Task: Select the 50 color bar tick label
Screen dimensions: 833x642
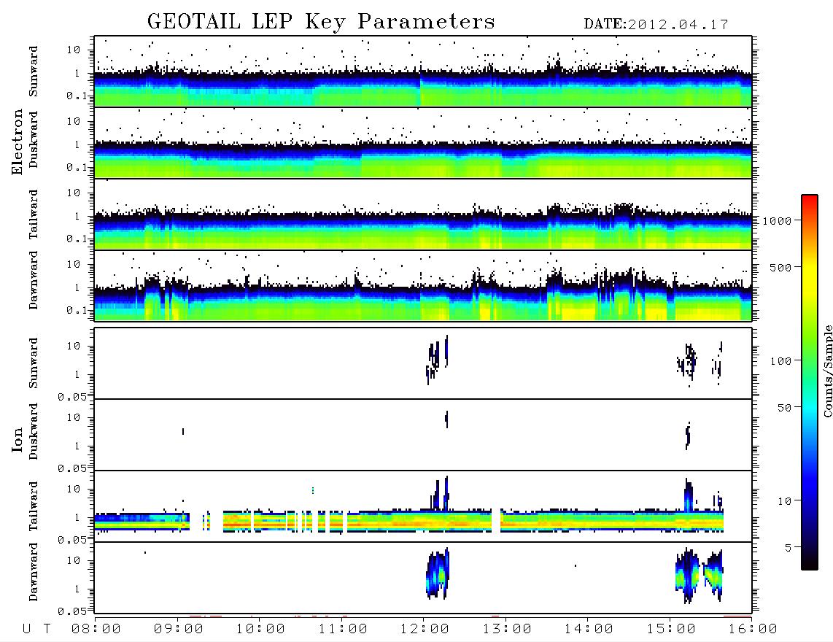Action: (x=784, y=408)
